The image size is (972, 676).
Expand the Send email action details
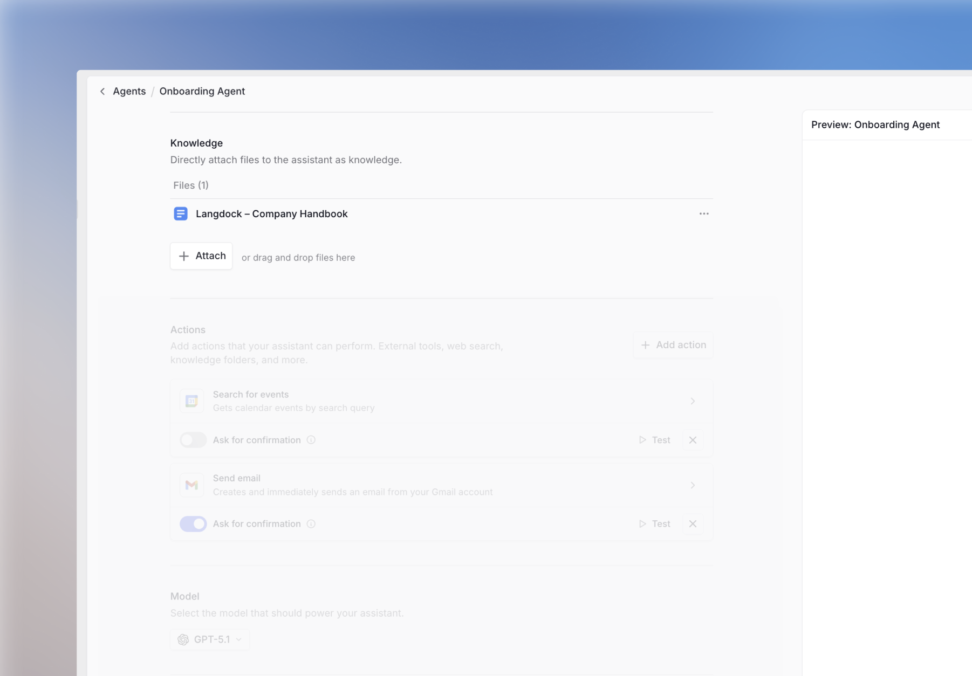coord(693,485)
